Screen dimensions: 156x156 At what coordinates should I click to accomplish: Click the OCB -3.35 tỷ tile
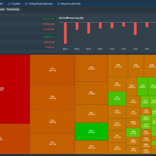146,139
